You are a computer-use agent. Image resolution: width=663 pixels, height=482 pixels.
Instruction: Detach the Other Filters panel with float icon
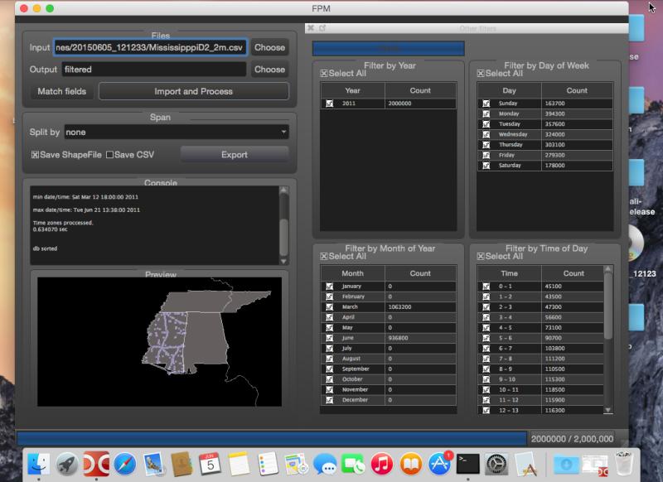point(322,28)
